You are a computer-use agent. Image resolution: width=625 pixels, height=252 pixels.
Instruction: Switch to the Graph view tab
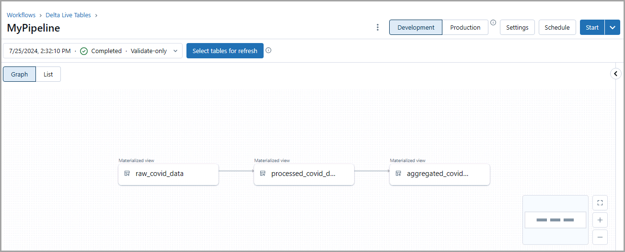click(20, 74)
